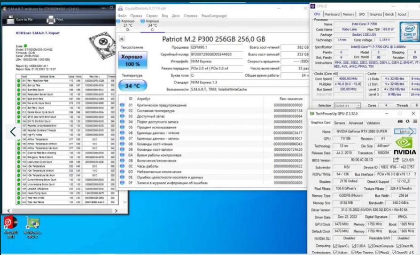
Task: Switch to the Mainboard tab in CPU-Z
Action: pyautogui.click(x=332, y=14)
